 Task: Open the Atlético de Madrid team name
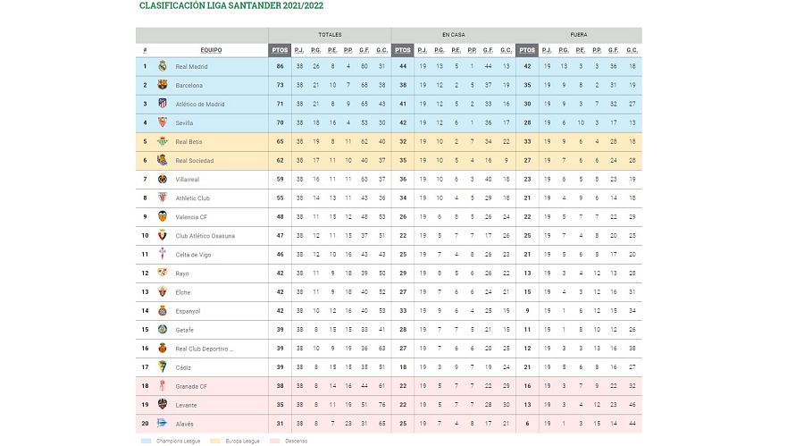click(x=200, y=104)
